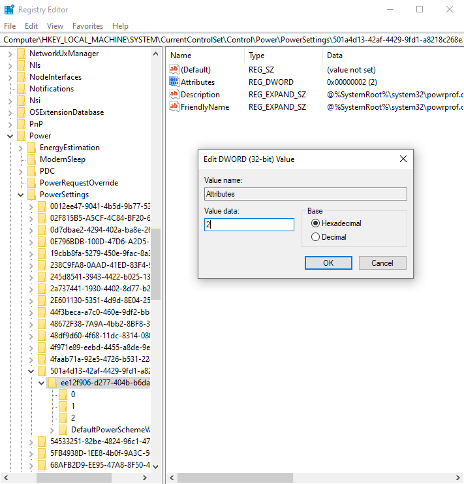Select the (Default) string value icon

coord(174,69)
